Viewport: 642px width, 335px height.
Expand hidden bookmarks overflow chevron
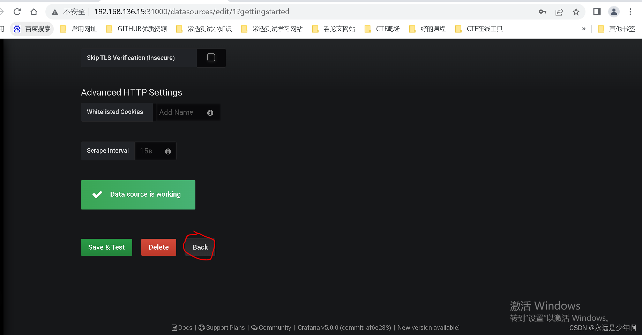(584, 29)
